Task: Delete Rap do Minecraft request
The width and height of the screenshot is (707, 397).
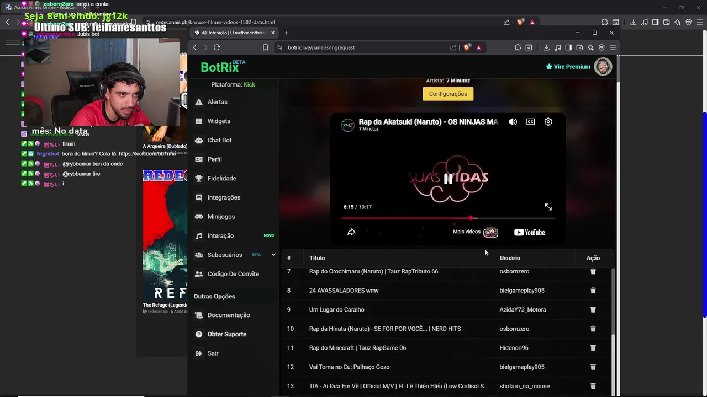Action: pos(593,348)
